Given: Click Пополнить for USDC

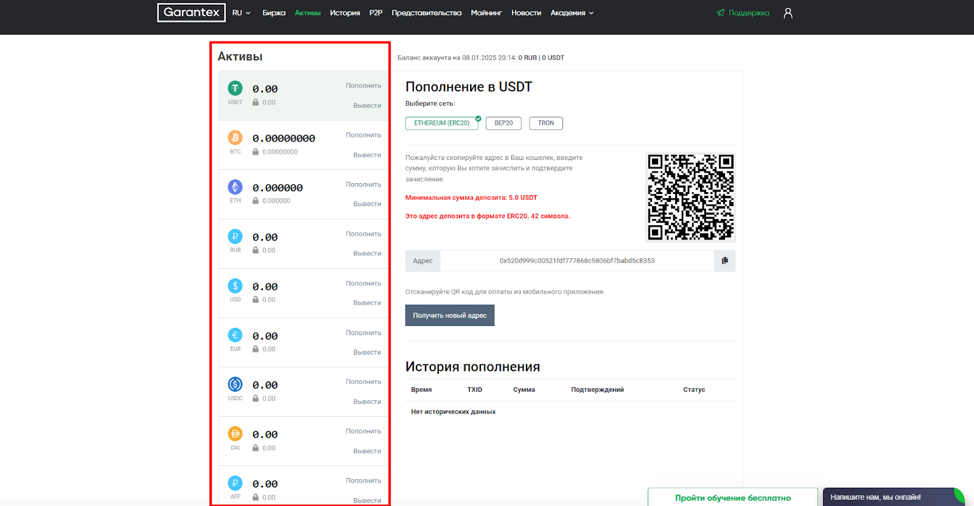Looking at the screenshot, I should (x=363, y=382).
